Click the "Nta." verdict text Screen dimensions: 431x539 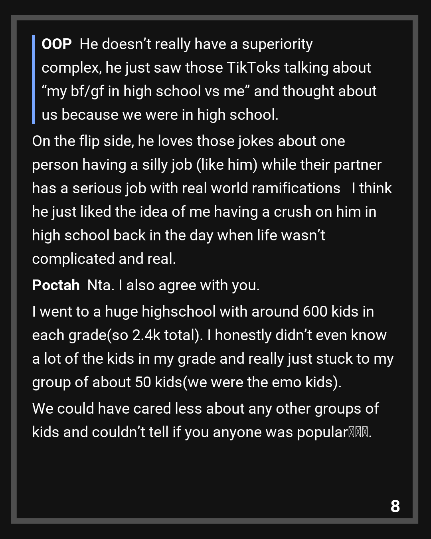[101, 285]
